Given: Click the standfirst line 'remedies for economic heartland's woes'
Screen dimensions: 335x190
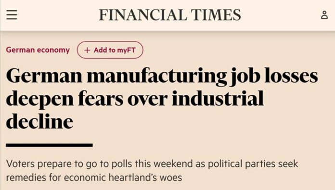Looking at the screenshot, I should pyautogui.click(x=94, y=178).
